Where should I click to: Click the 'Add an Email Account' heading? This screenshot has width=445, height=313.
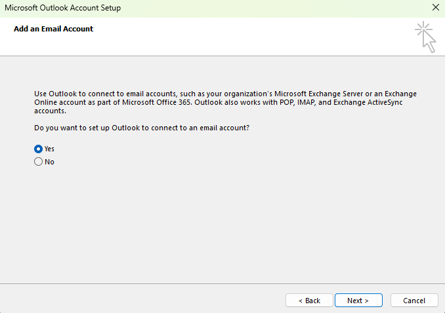click(53, 29)
